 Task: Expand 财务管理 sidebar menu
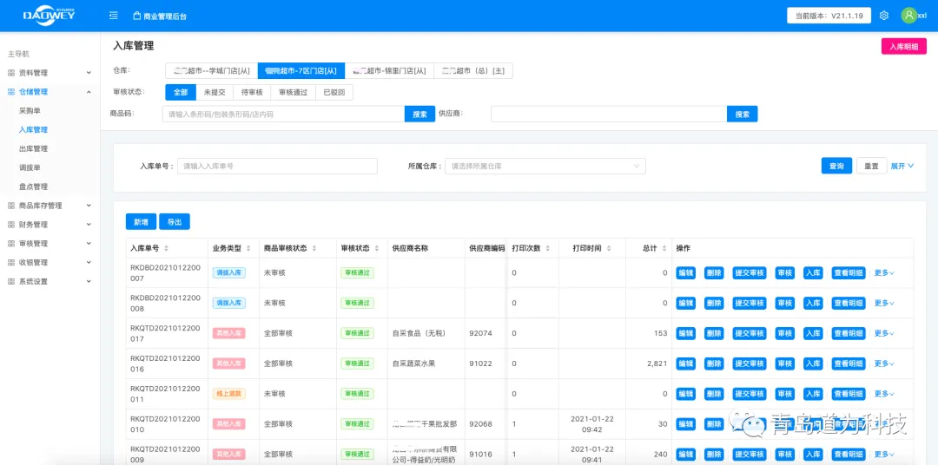pyautogui.click(x=50, y=225)
